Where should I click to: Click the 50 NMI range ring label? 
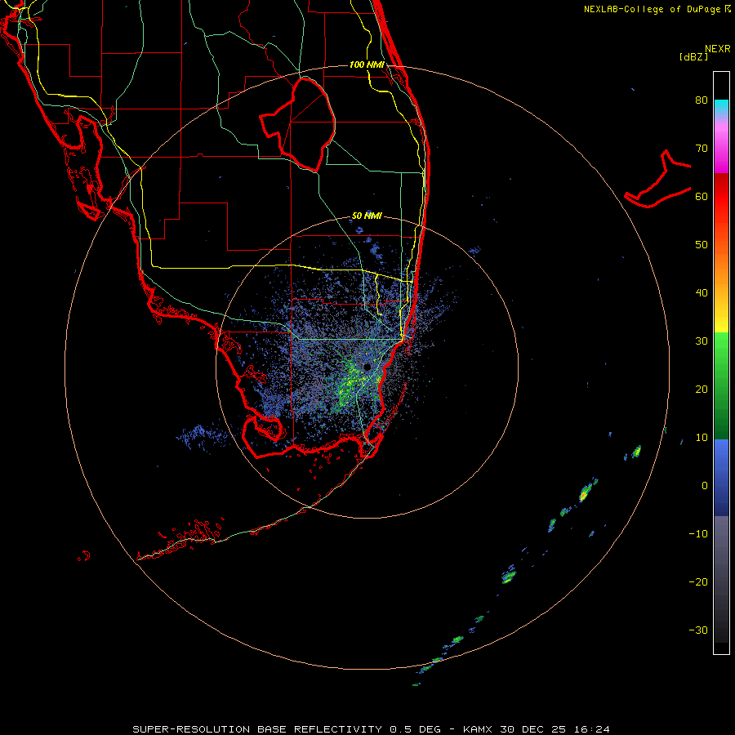(367, 216)
